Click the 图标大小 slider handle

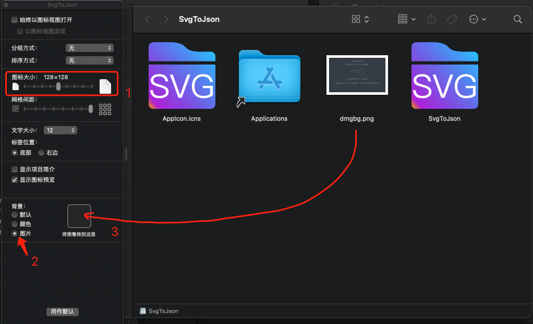coord(58,86)
